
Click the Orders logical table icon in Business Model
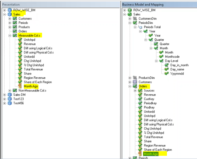coord(135,86)
